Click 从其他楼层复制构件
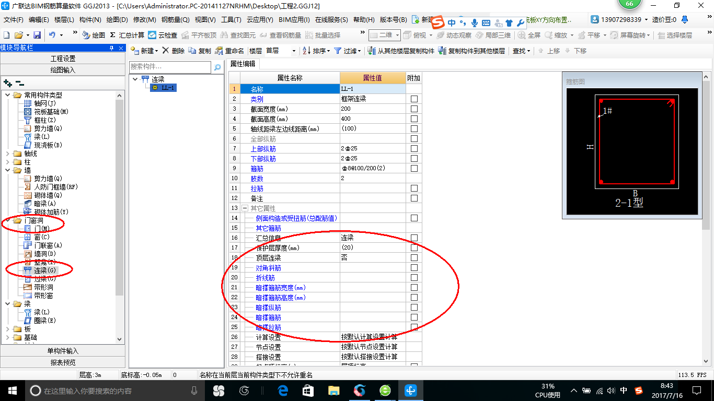Screen dimensions: 714x401 (401, 51)
